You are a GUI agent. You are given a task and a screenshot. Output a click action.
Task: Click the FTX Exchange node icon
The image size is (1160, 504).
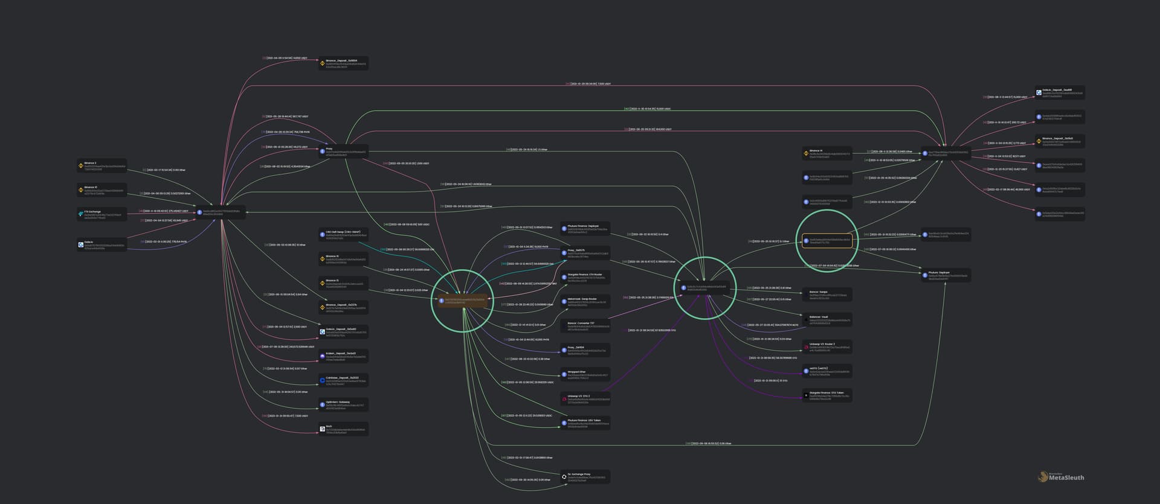click(x=80, y=214)
